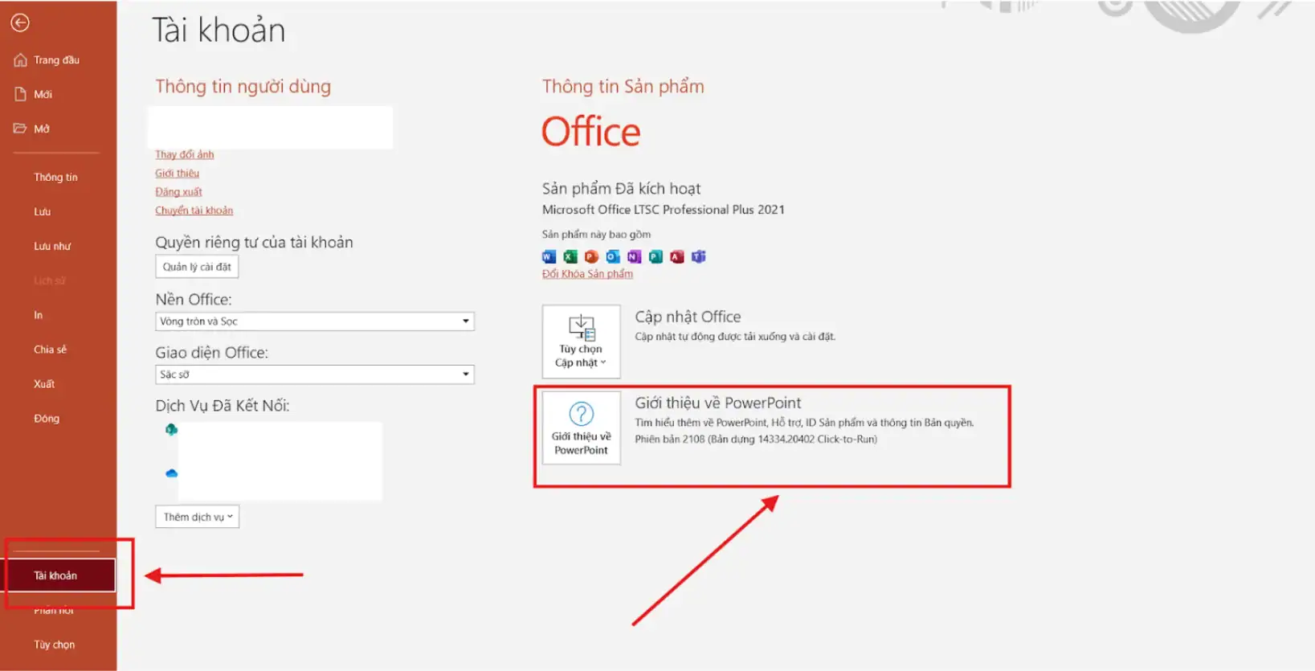Expand Tùy chọn Cập nhật options
The image size is (1315, 671).
581,342
